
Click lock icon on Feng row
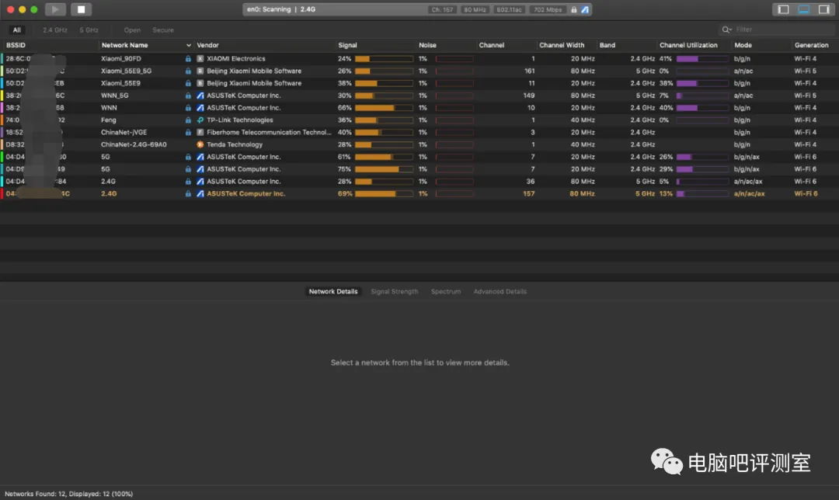[188, 120]
